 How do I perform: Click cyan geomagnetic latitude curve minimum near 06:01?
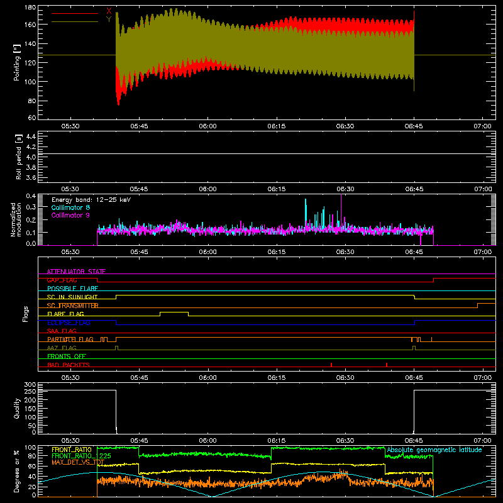point(213,496)
